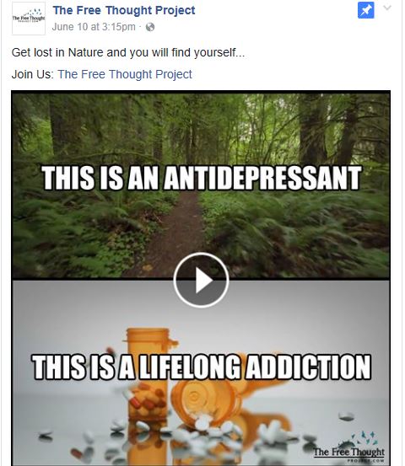Click the page profile picture thumbnail
Screen dimensions: 405x466
tap(29, 19)
